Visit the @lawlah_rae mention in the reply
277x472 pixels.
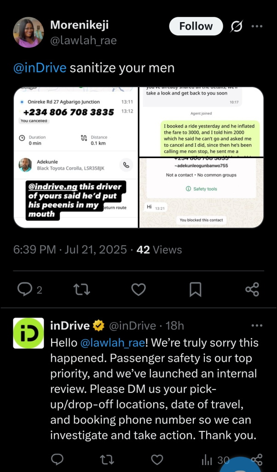pos(113,343)
